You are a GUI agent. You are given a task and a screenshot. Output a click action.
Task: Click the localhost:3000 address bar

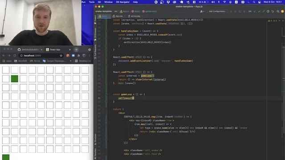[41, 56]
